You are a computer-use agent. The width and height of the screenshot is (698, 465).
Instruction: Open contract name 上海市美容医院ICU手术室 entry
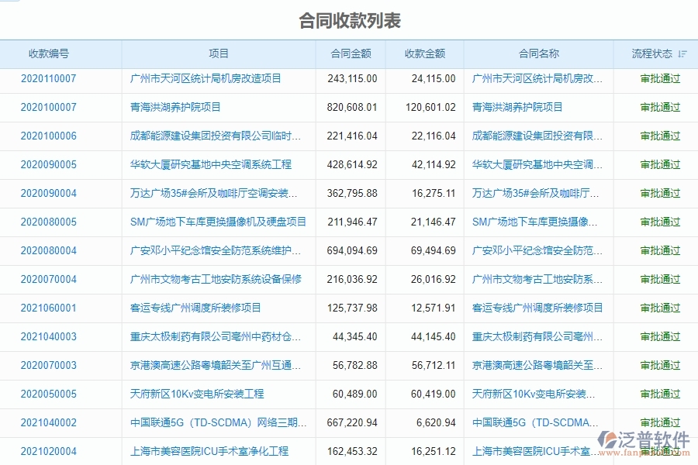(536, 451)
